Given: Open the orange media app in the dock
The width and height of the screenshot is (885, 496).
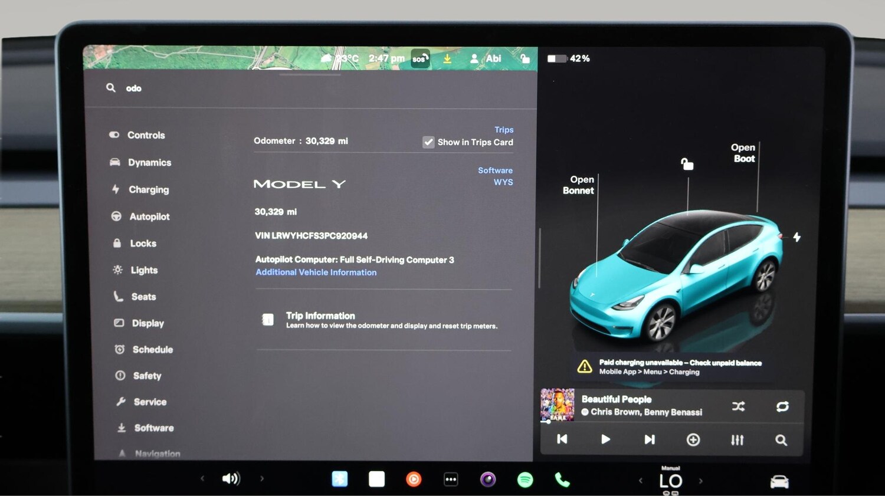Looking at the screenshot, I should click(414, 479).
